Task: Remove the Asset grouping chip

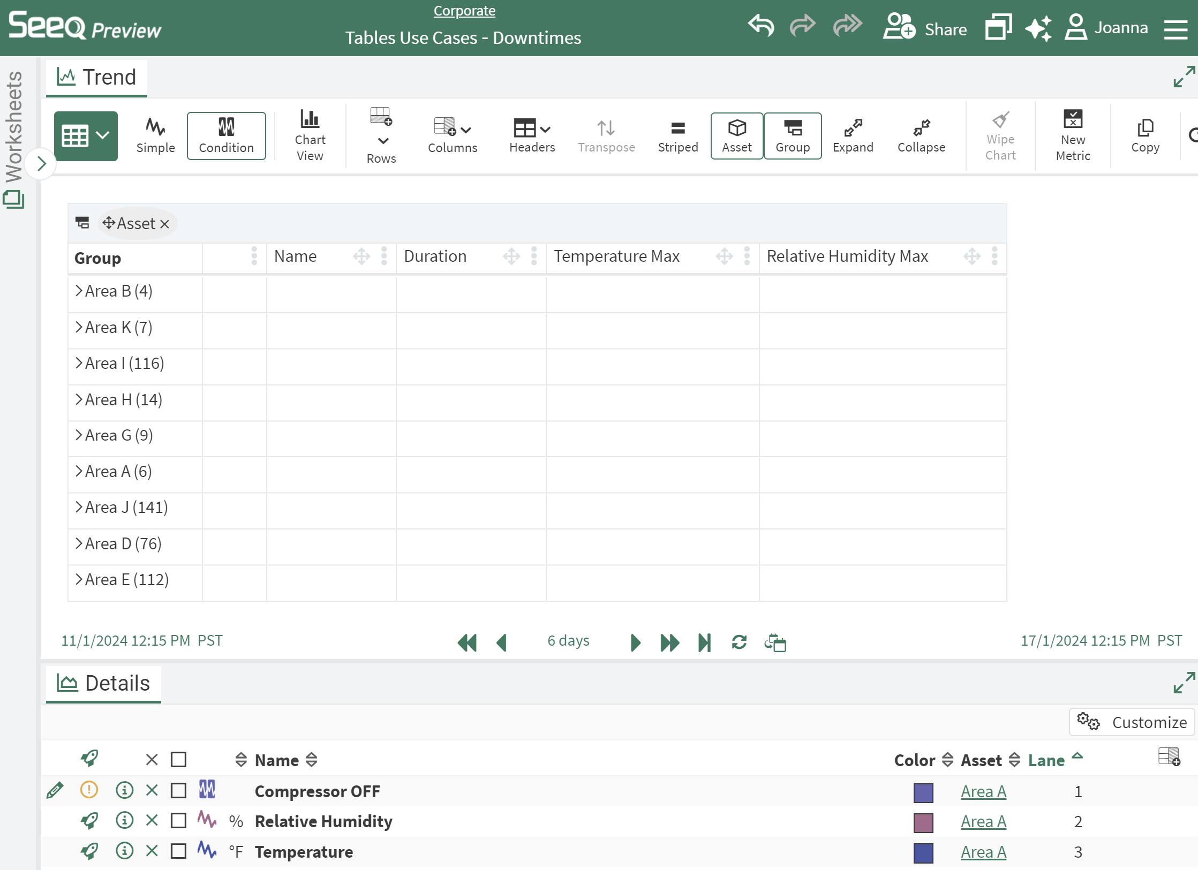Action: click(x=165, y=224)
